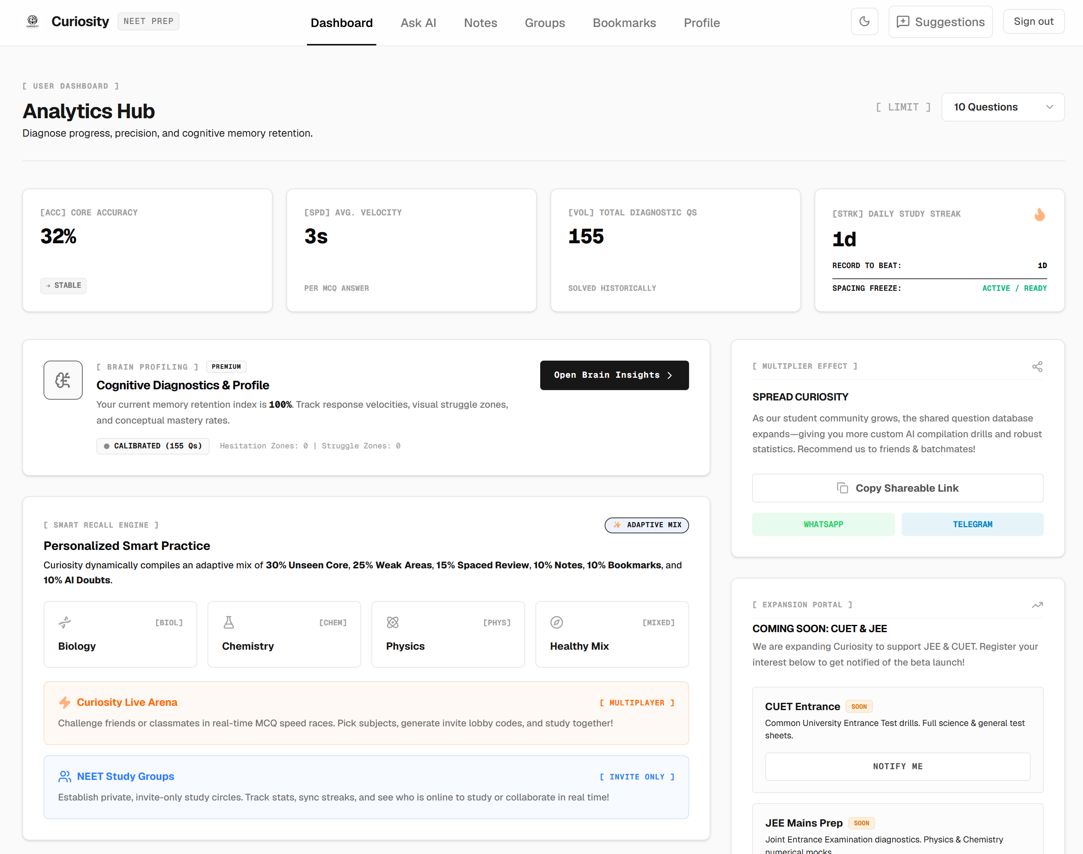Click the INVITE ONLY tag
The width and height of the screenshot is (1083, 854).
point(637,777)
